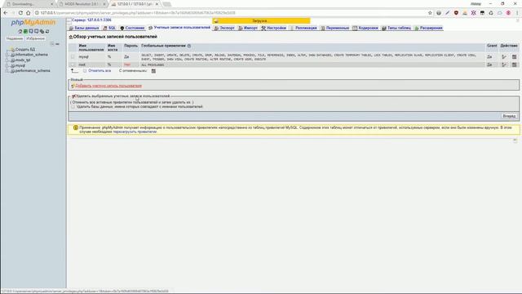Open 'Состояние' tab
This screenshot has width=522, height=294.
click(x=132, y=28)
